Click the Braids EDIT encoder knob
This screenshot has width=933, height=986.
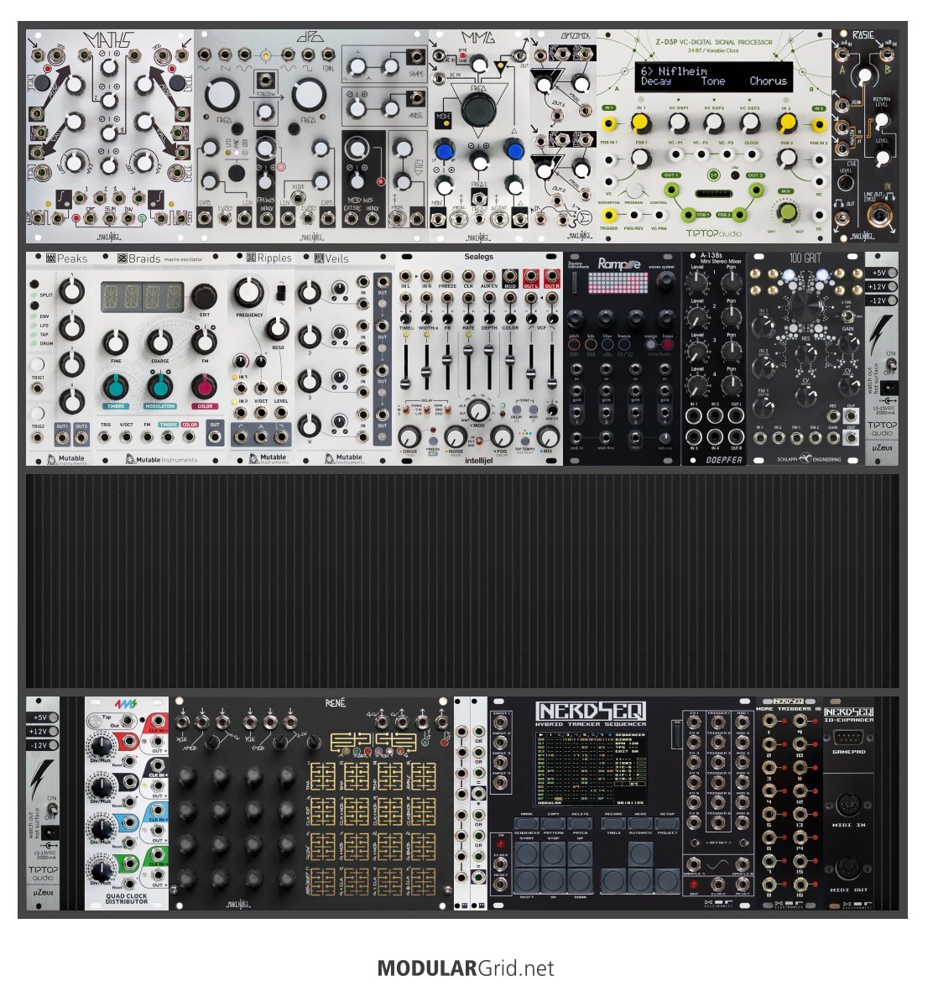click(204, 295)
